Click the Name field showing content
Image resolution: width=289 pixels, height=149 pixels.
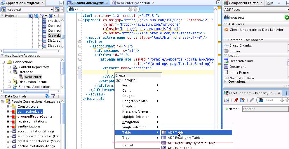(x=265, y=109)
